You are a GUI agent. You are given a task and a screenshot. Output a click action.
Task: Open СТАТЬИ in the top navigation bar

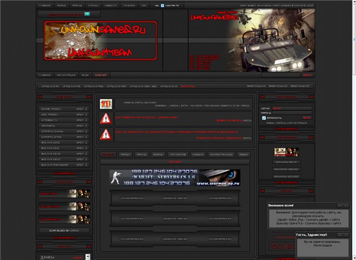pos(93,6)
